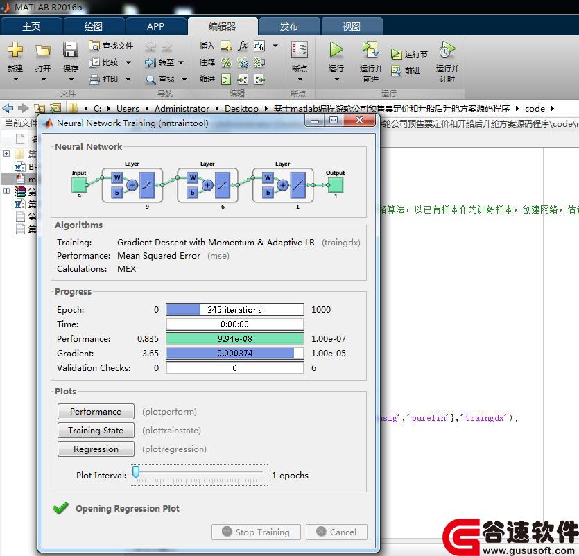Click the percent comment icon beside 注释
This screenshot has width=579, height=556.
(x=226, y=62)
